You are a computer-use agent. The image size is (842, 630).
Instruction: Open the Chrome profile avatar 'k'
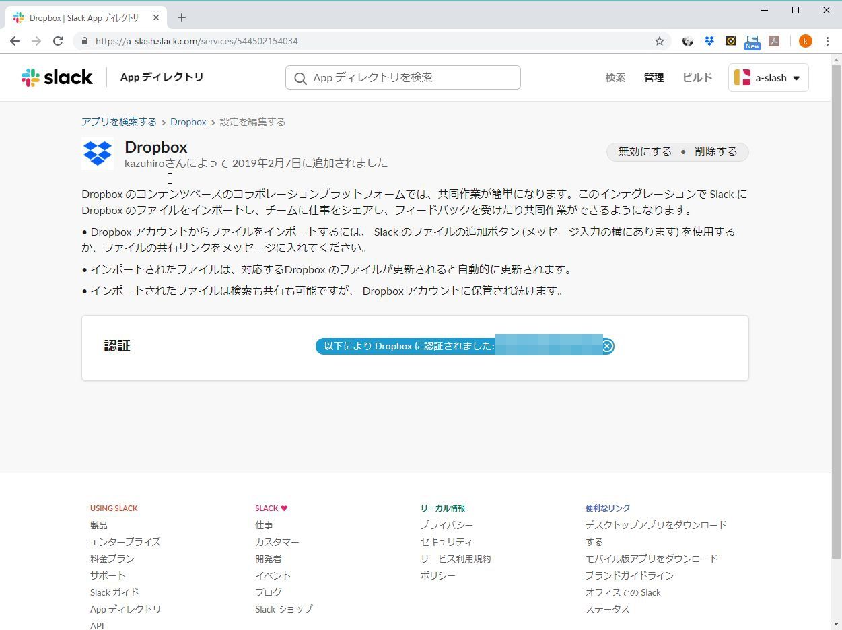click(805, 41)
